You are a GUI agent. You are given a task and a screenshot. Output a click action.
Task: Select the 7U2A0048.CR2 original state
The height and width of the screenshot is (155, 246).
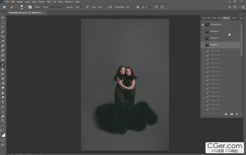[x=221, y=25]
